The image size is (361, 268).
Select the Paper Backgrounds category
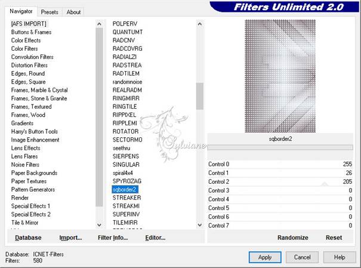34,173
